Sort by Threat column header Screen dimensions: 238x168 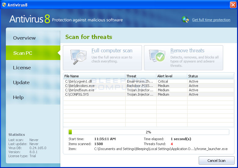click(141, 76)
